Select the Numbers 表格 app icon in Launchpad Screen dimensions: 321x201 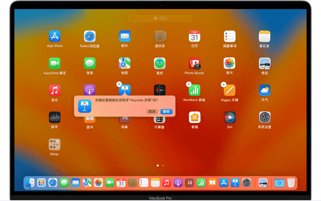195,90
